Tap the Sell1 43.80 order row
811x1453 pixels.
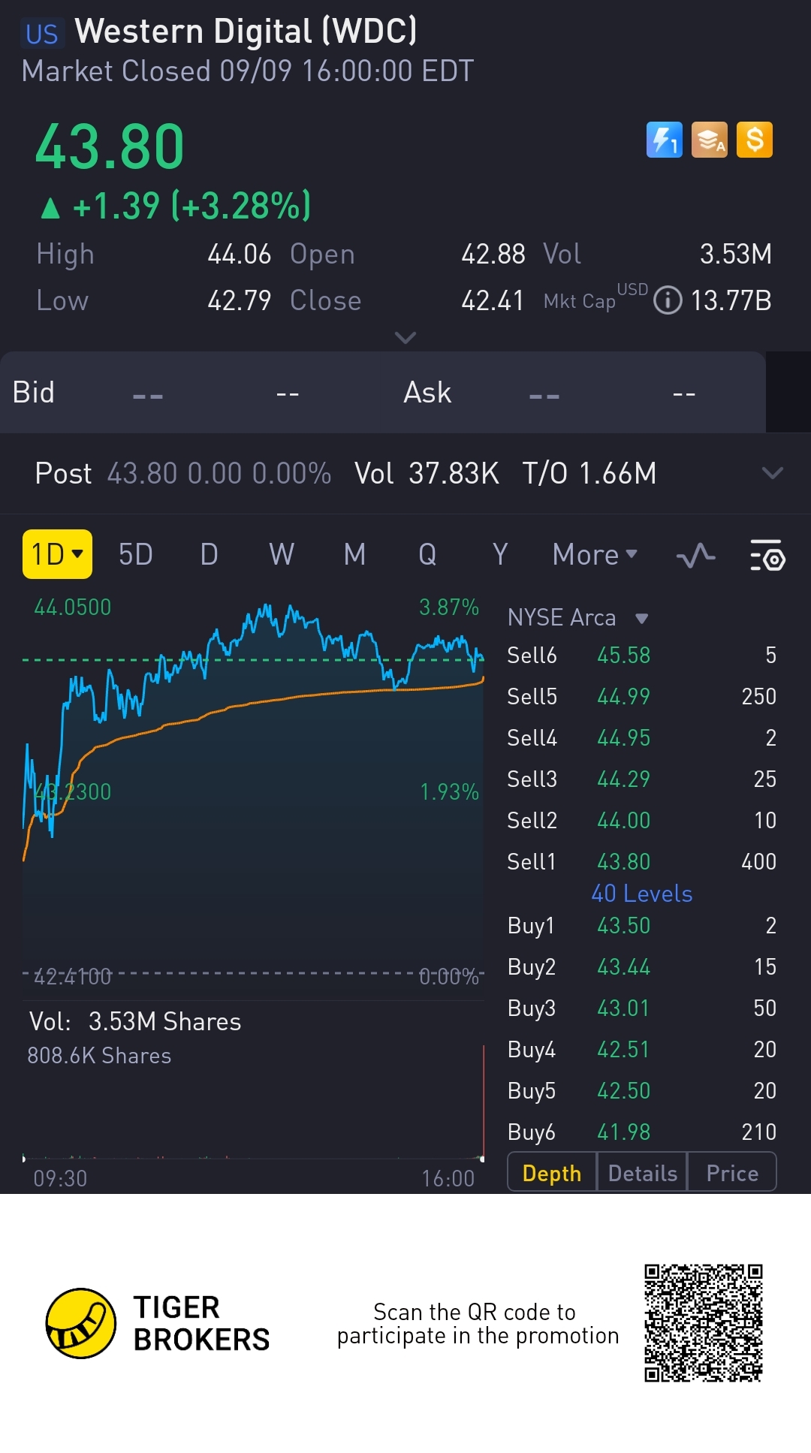coord(641,861)
